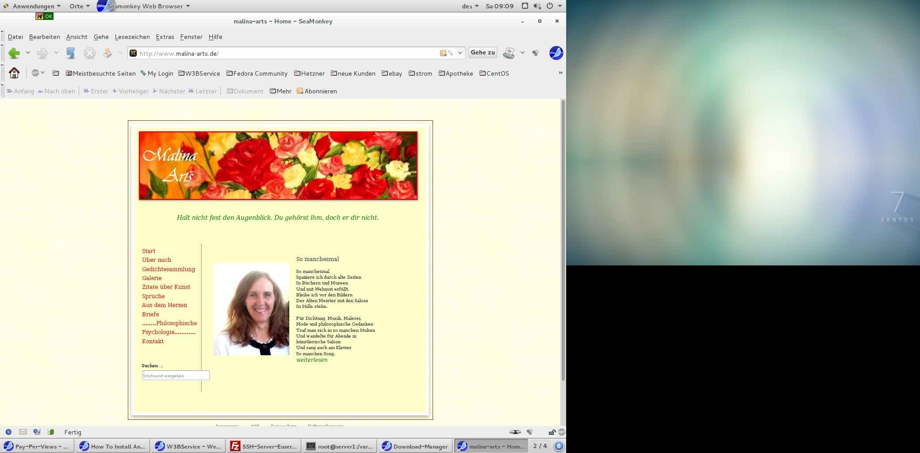The width and height of the screenshot is (920, 453).
Task: Follow the weiterlesen link
Action: (x=312, y=360)
